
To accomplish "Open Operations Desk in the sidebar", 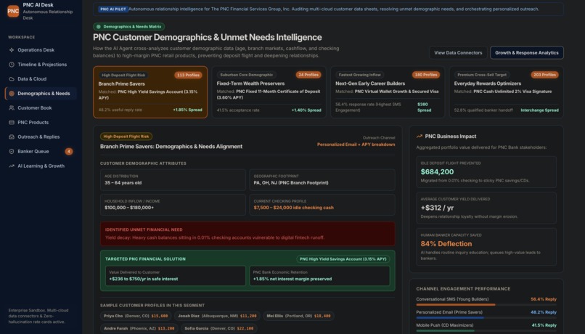I will (41, 50).
